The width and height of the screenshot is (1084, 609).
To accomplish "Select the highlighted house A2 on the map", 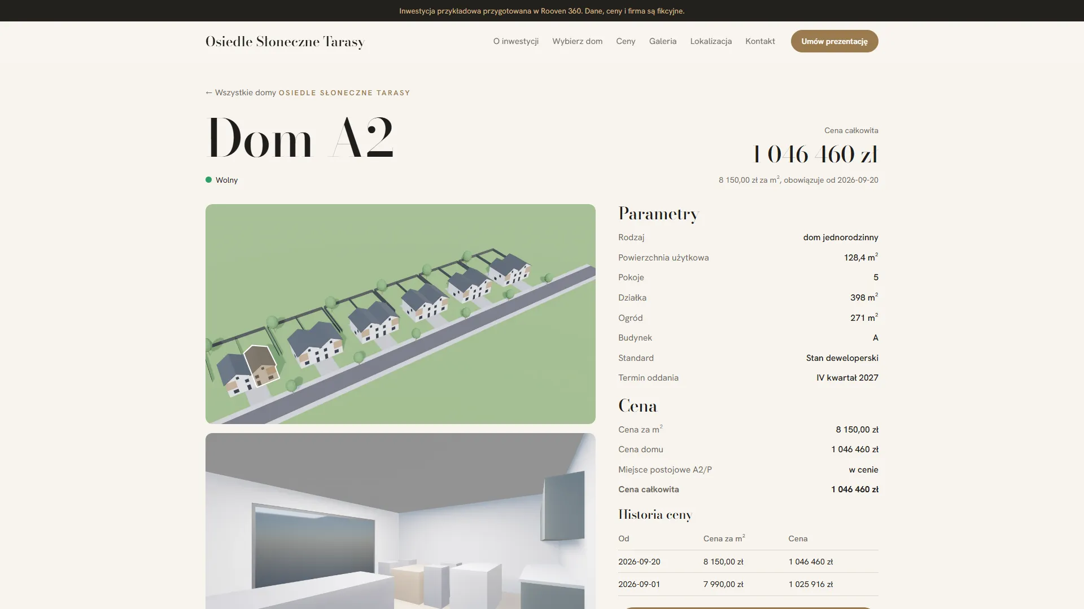I will 261,365.
